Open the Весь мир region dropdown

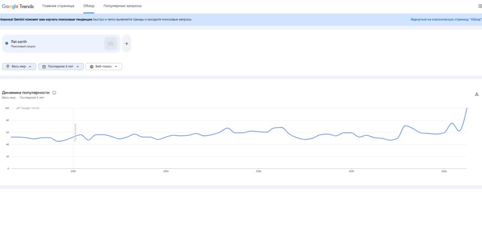19,66
